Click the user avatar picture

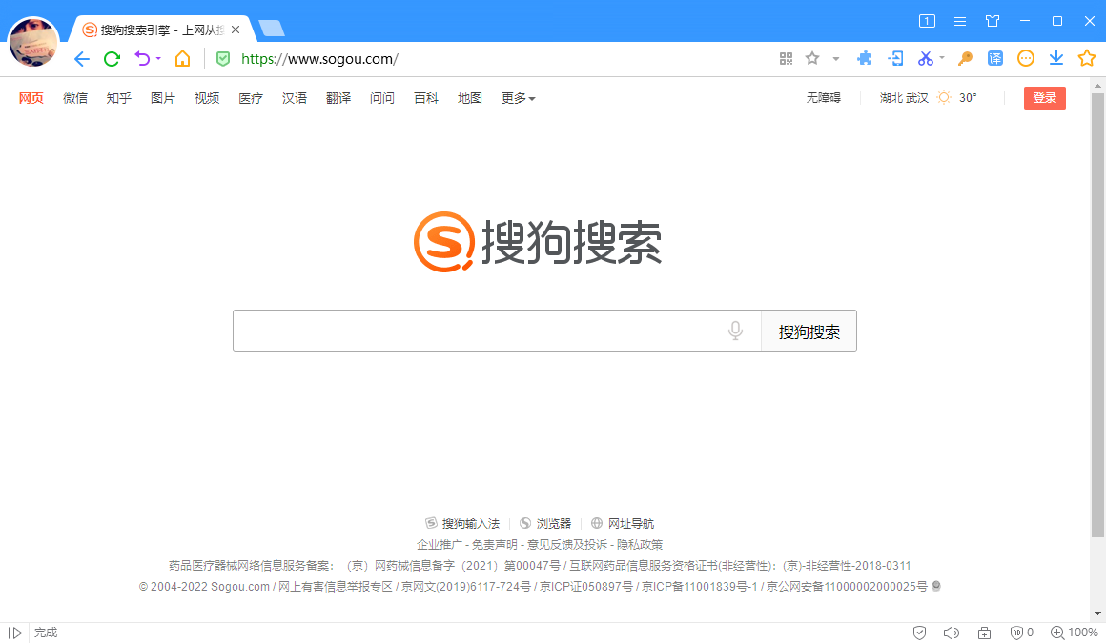coord(33,42)
